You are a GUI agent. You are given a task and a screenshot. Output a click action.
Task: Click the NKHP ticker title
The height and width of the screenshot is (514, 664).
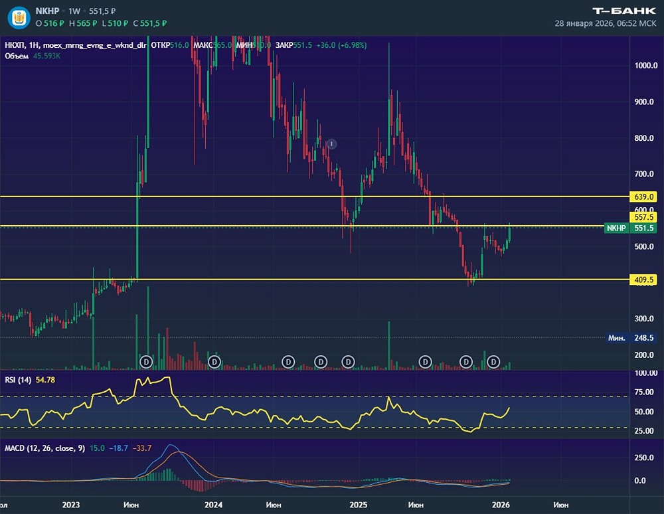47,11
